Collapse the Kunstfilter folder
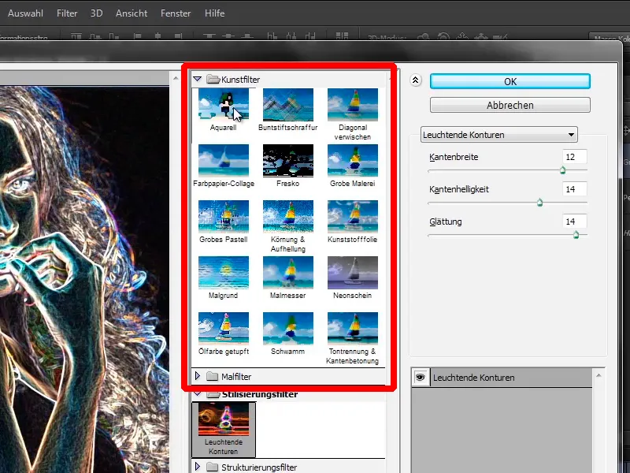 click(x=198, y=80)
